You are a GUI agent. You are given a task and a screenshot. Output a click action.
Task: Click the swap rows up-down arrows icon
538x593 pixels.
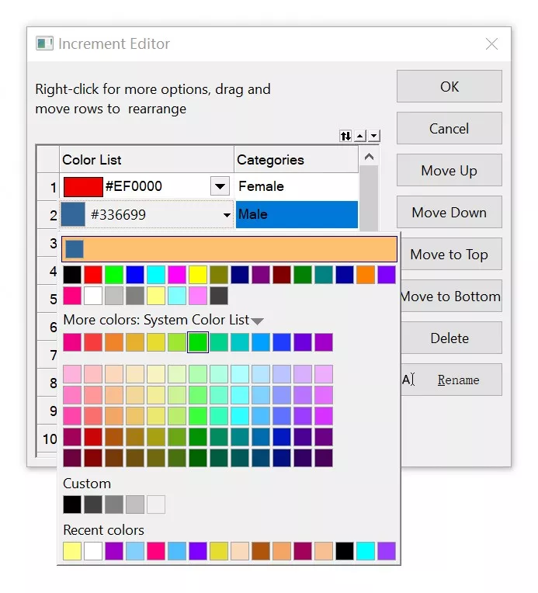[345, 136]
